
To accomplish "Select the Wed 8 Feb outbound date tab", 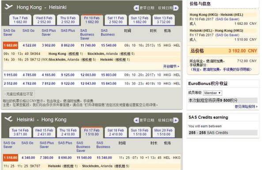I will [44, 20].
